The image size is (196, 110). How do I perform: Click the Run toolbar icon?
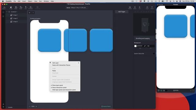pyautogui.click(x=140, y=8)
